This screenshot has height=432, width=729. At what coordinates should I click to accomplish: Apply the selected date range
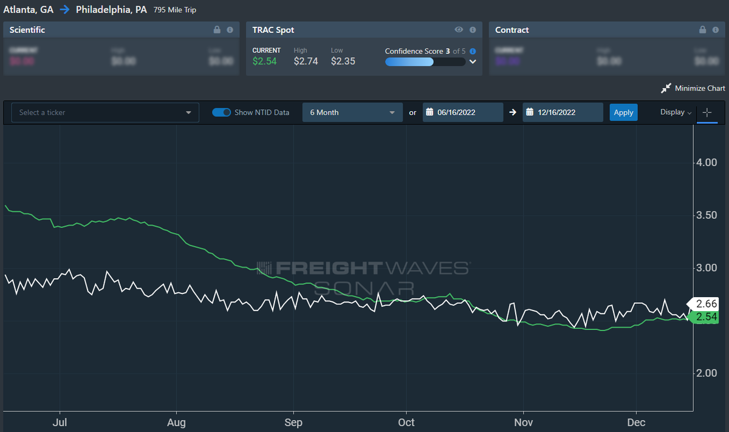tap(624, 112)
